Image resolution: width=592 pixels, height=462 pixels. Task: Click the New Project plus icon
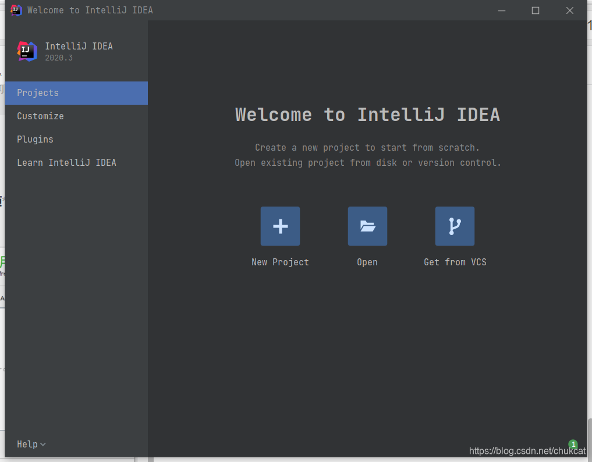[x=280, y=226]
